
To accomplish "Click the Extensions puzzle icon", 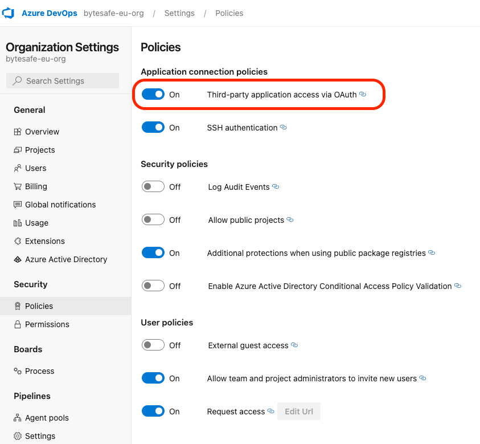I will pos(19,241).
